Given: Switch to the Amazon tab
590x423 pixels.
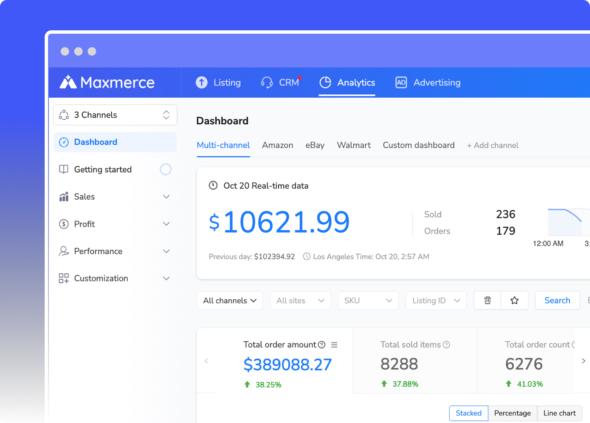Looking at the screenshot, I should (277, 145).
